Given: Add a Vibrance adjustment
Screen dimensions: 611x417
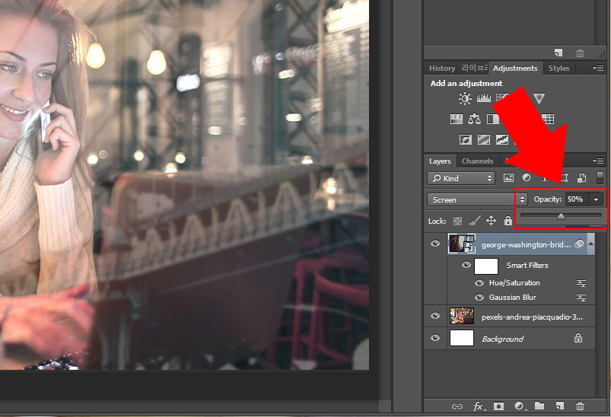Looking at the screenshot, I should coord(539,99).
